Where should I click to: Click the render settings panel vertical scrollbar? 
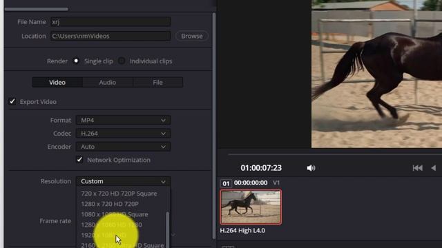coord(214,126)
